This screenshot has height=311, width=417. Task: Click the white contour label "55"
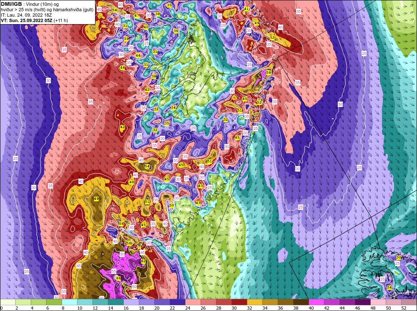(x=114, y=271)
